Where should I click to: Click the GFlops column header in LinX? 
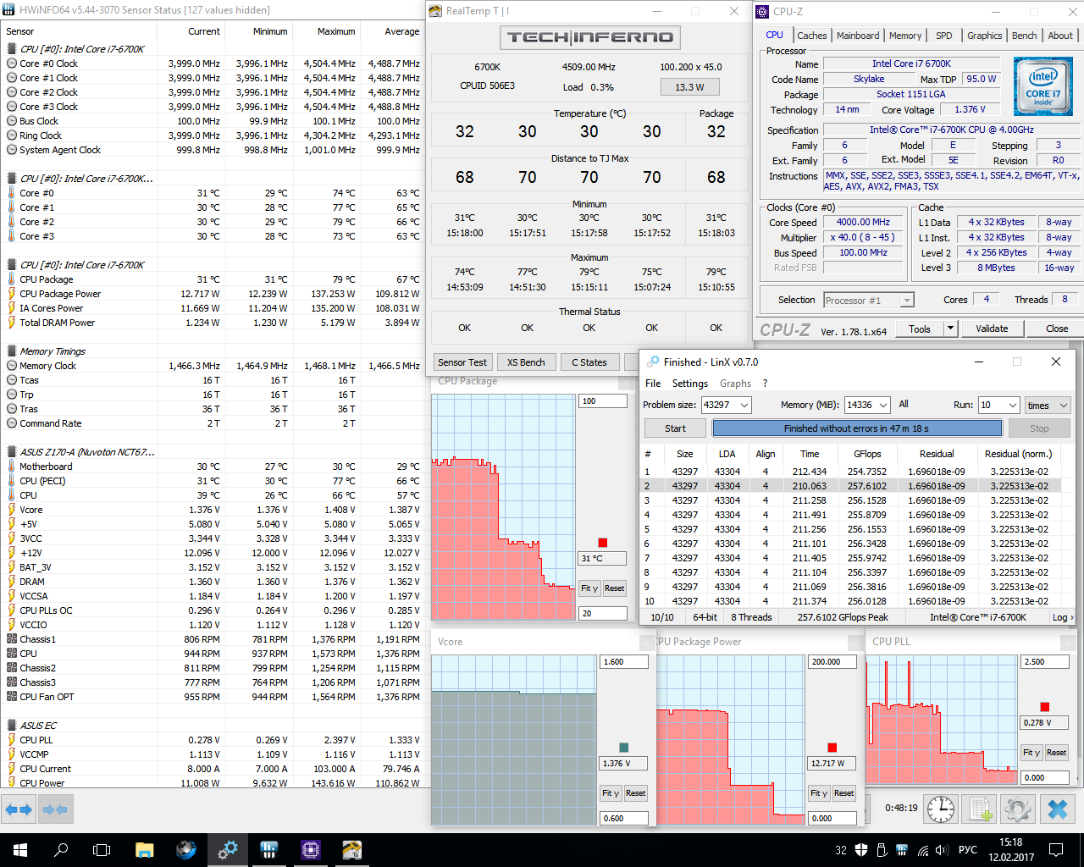pos(867,454)
